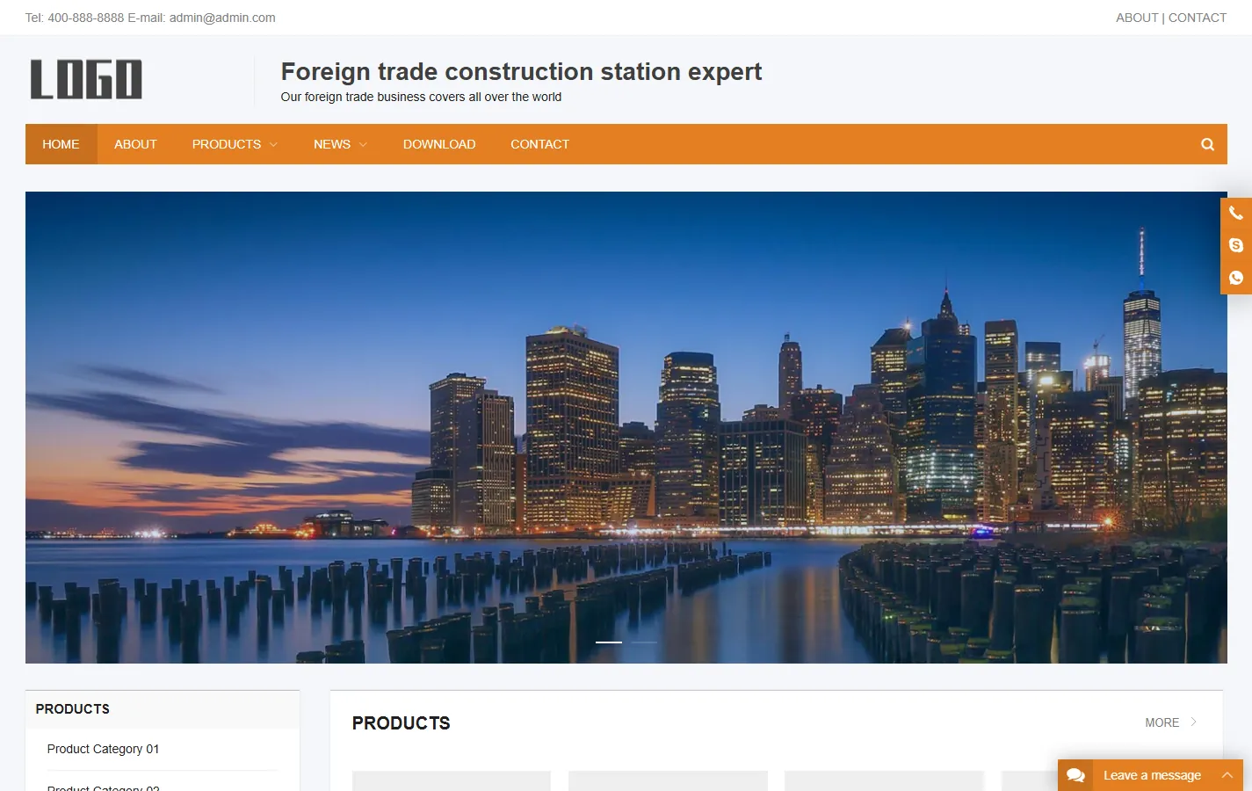Click 'Our foreign trade business covers all over the world'
The height and width of the screenshot is (791, 1252).
[x=421, y=97]
